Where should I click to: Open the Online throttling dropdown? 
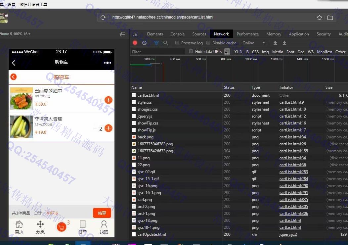tap(254, 43)
